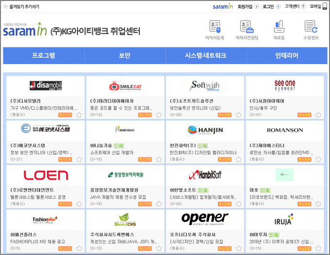330x255 pixels.
Task: Click the small saramin logo in the top bar
Action: tap(223, 6)
